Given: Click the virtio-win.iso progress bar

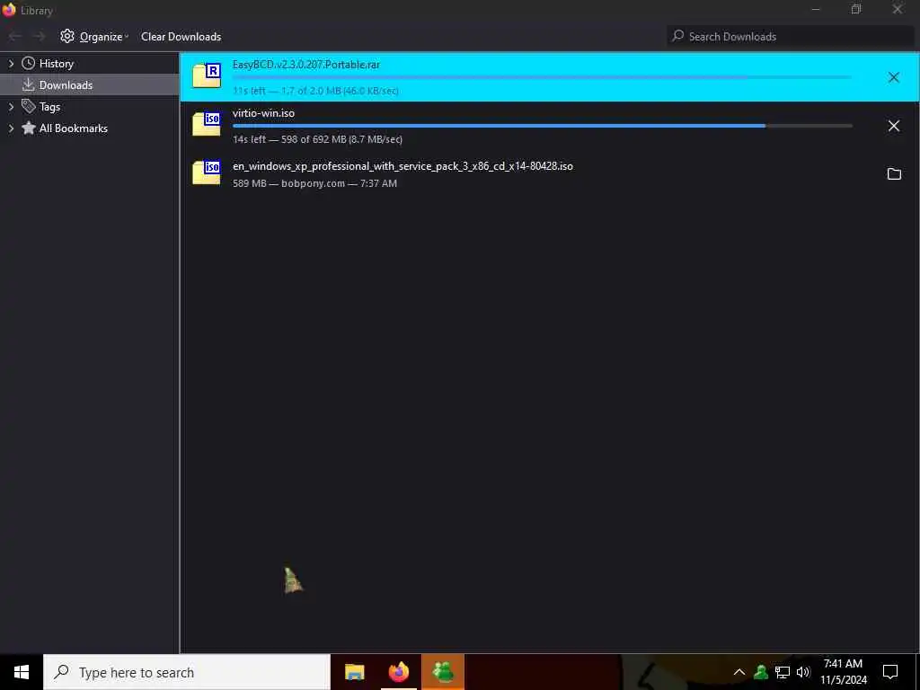Looking at the screenshot, I should pyautogui.click(x=542, y=126).
